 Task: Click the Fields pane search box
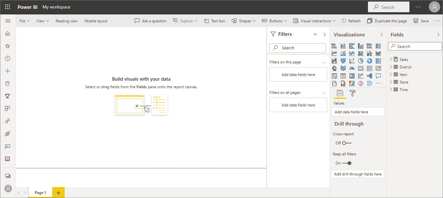click(x=415, y=46)
